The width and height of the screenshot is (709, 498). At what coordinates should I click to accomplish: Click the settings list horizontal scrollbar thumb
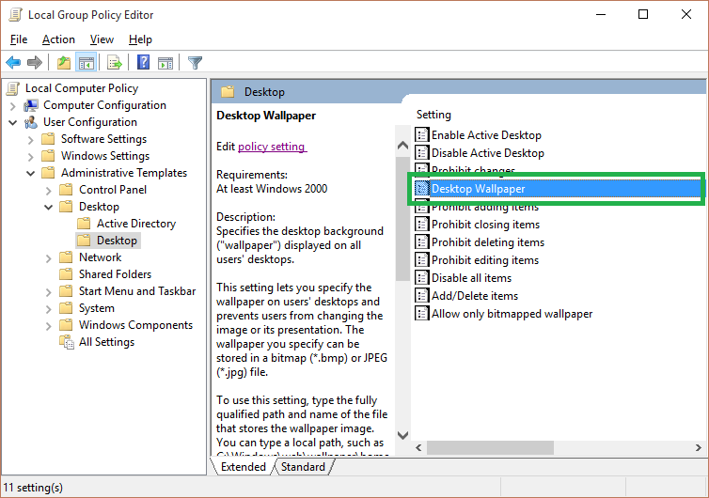pos(490,447)
